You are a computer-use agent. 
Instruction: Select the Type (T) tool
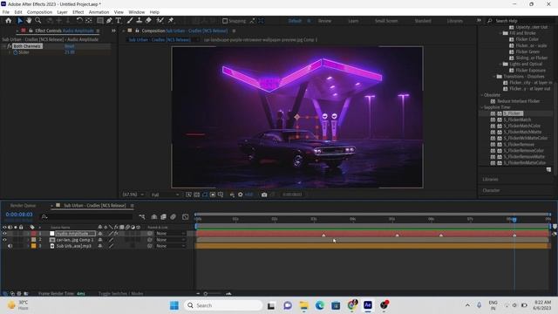119,21
